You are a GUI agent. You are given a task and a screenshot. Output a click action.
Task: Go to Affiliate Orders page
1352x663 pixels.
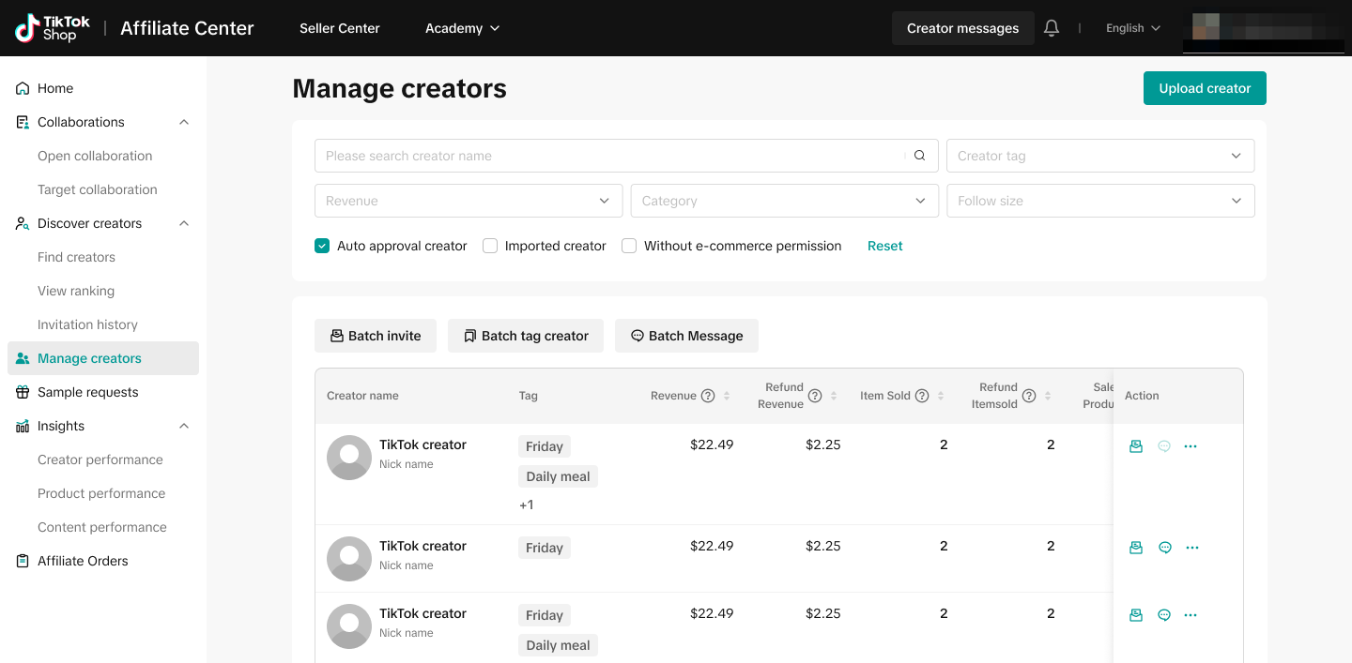click(83, 561)
